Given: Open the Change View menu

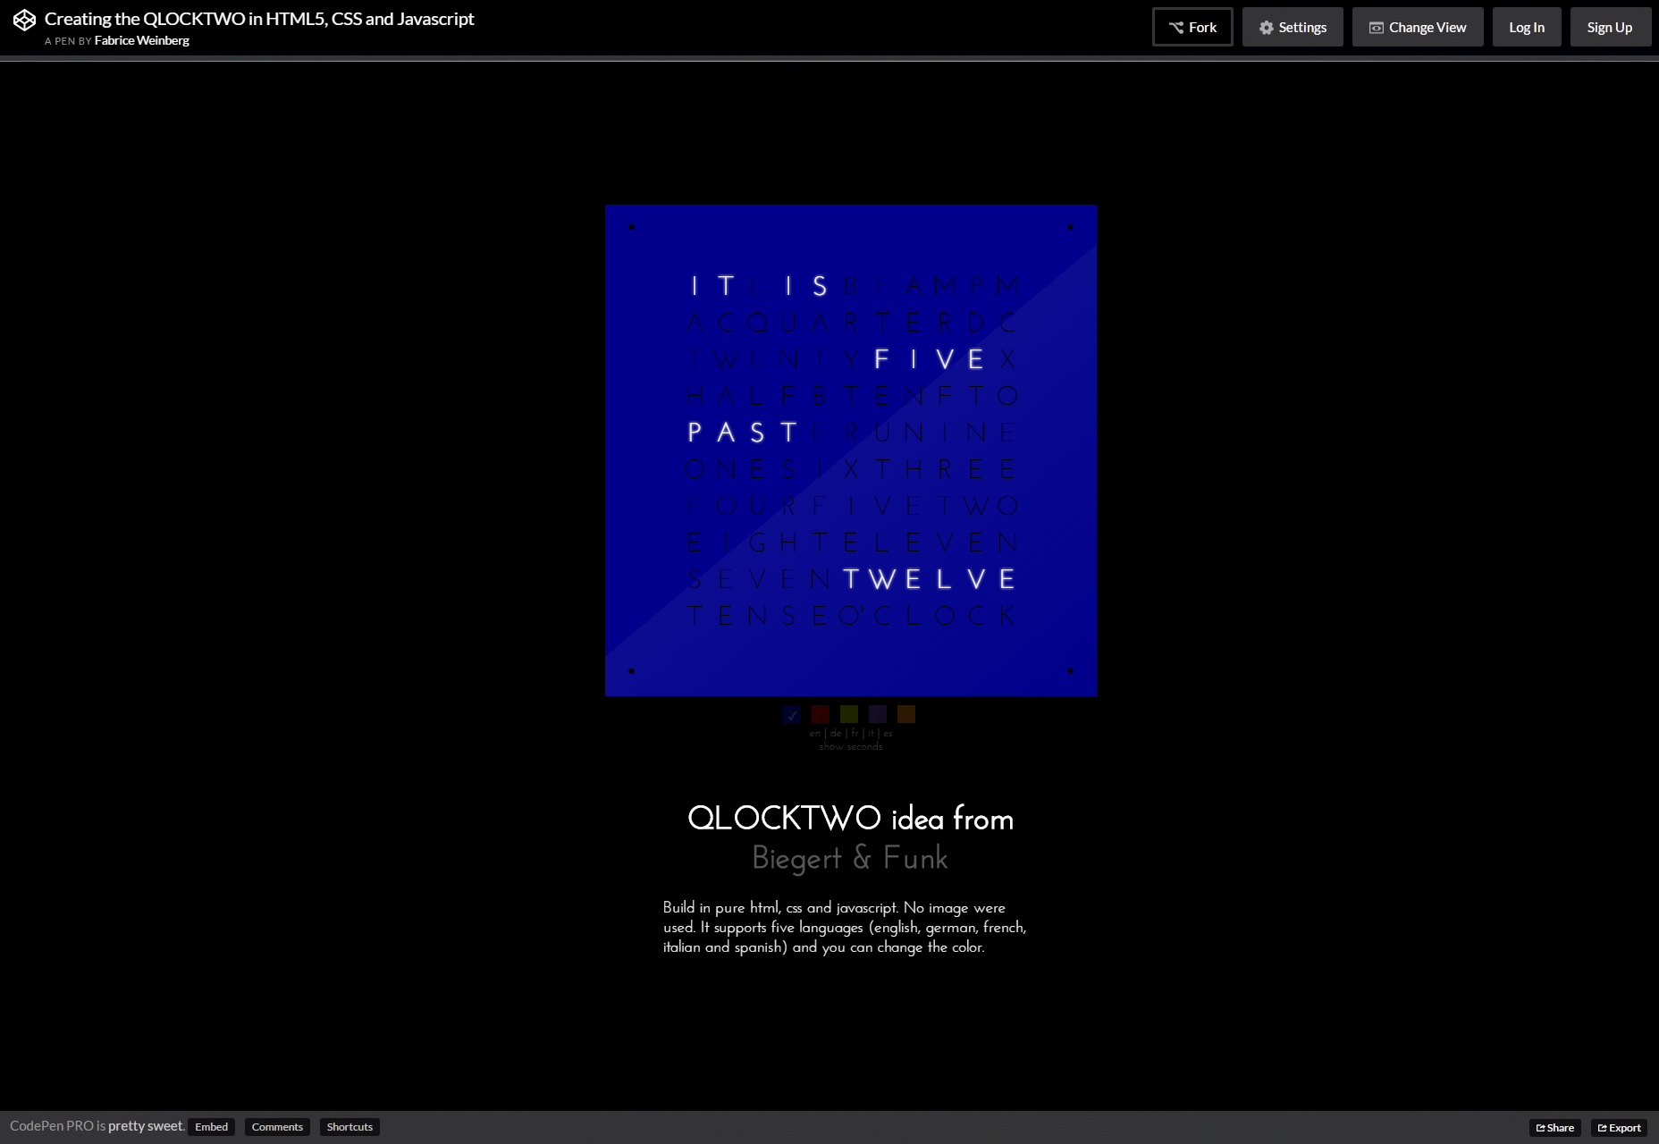Looking at the screenshot, I should [x=1418, y=27].
